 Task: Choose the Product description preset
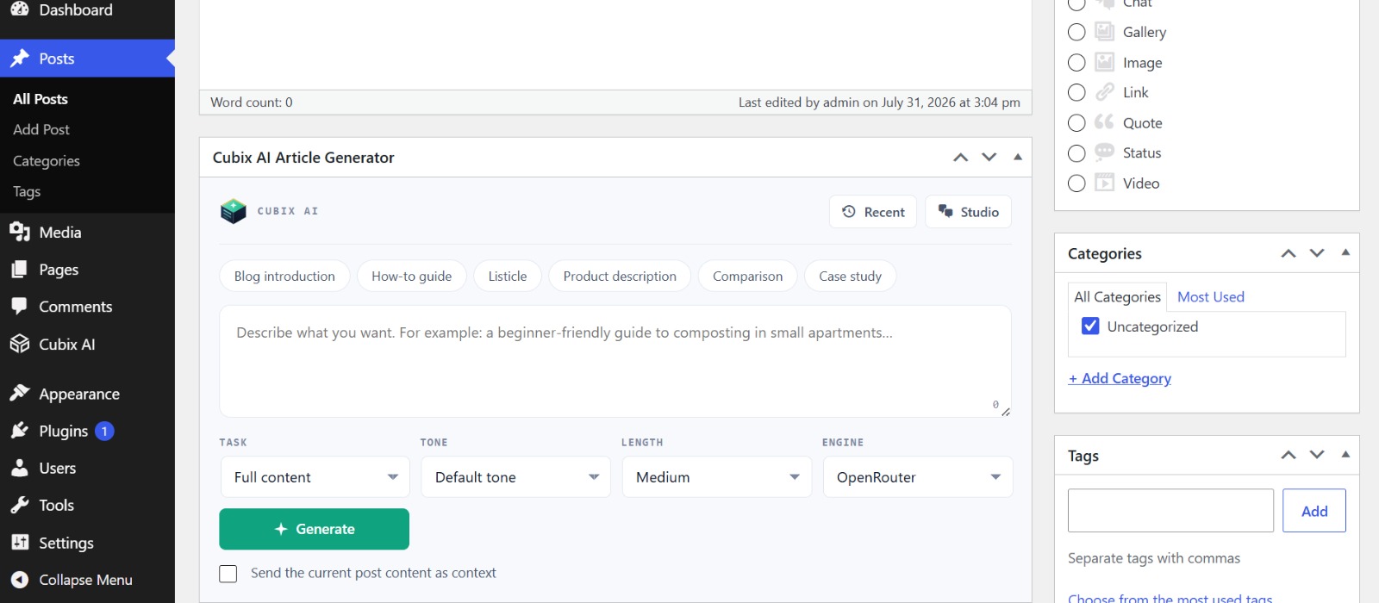point(620,276)
